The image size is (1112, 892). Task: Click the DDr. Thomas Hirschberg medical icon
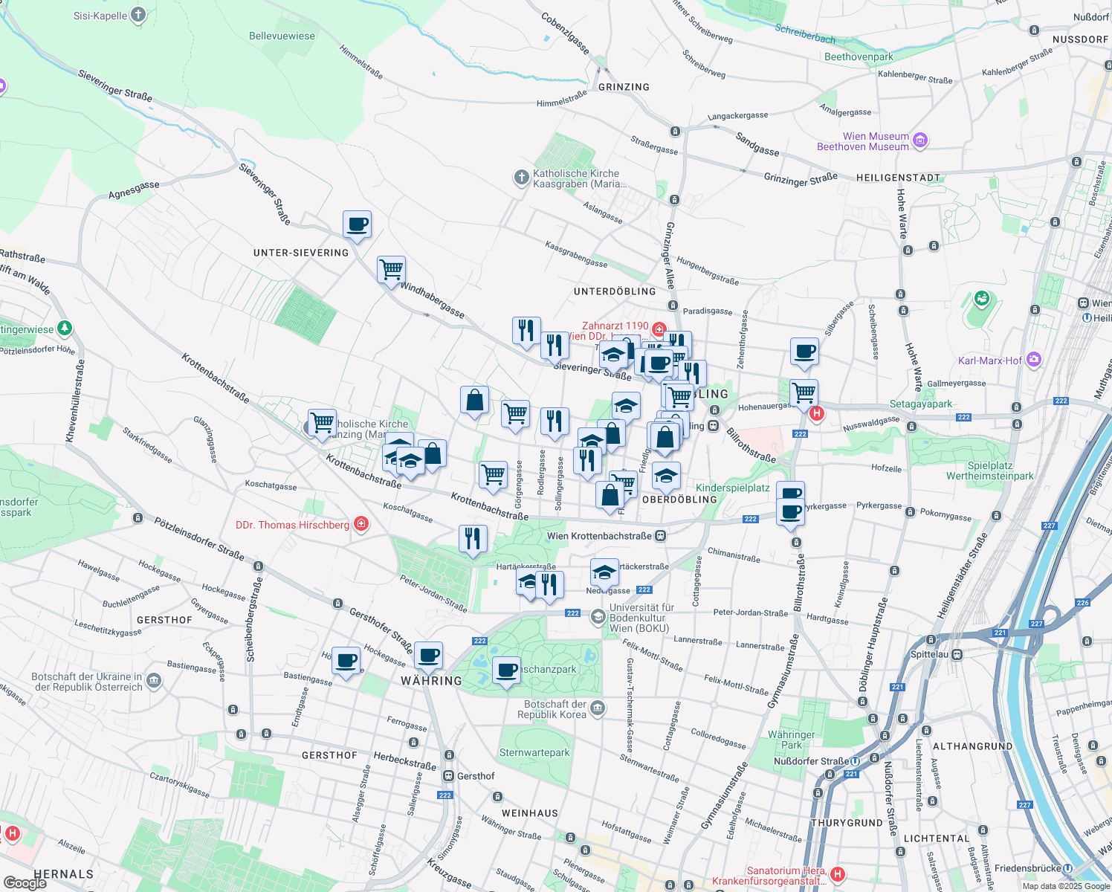pyautogui.click(x=361, y=525)
